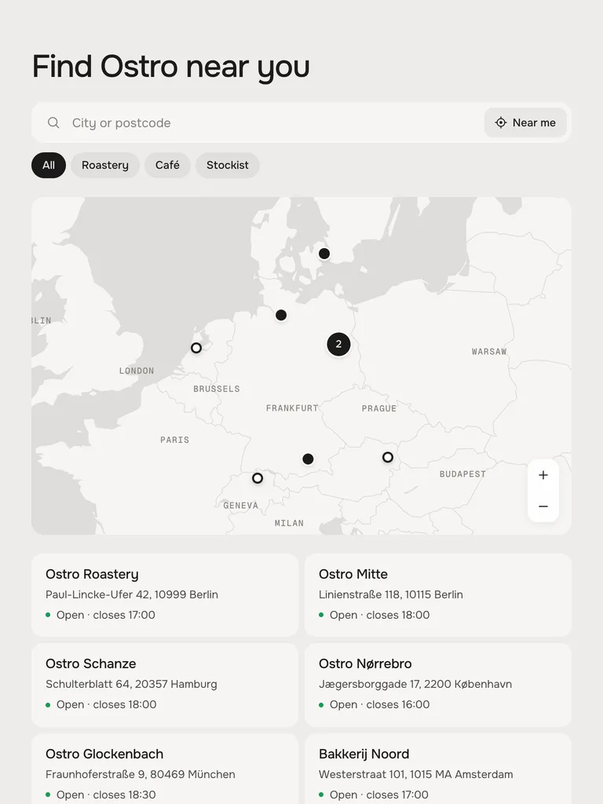Screen dimensions: 603x804
Task: Click the PRAGUE map label
Action: pyautogui.click(x=379, y=408)
